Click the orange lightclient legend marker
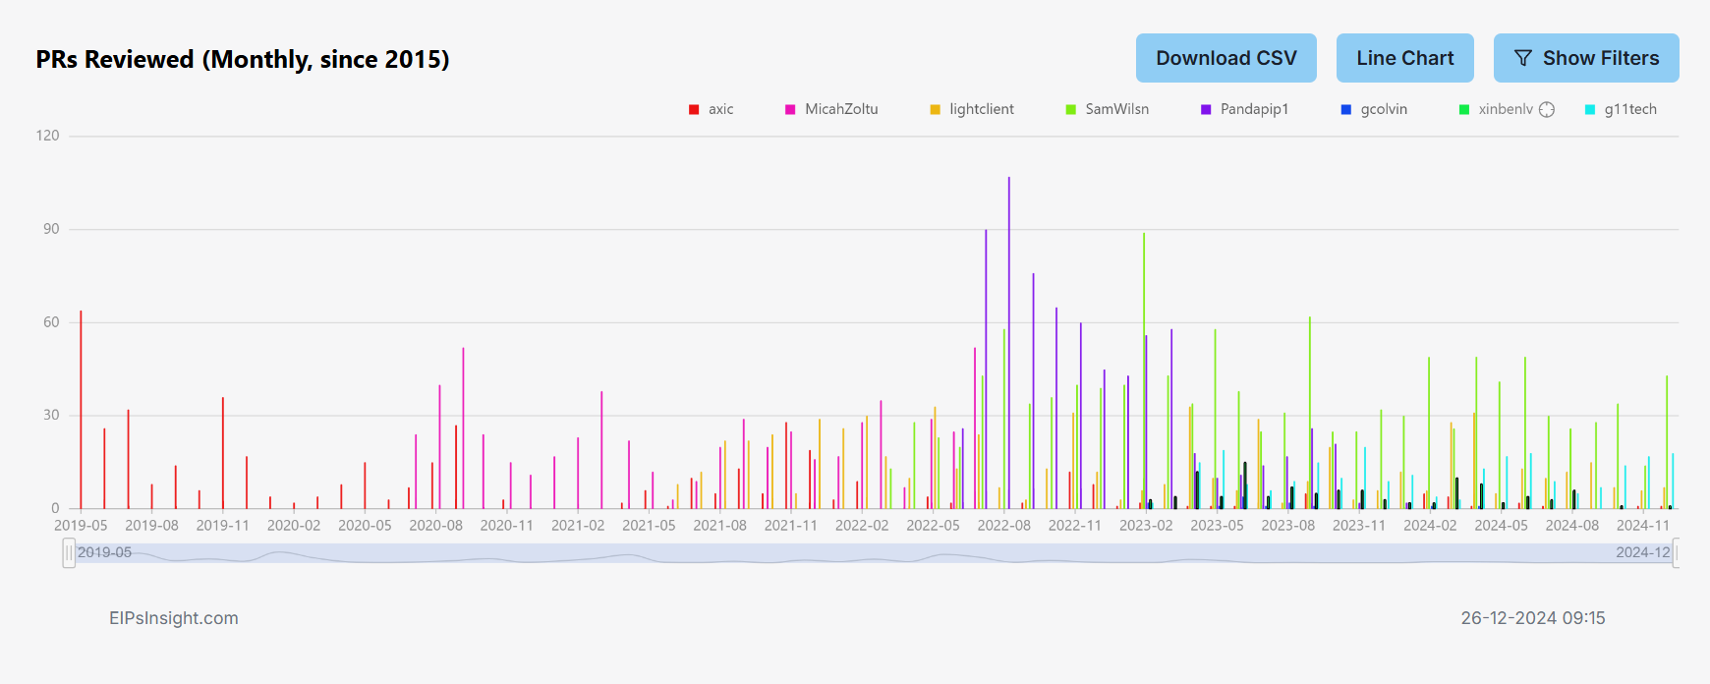Viewport: 1710px width, 684px height. (935, 109)
